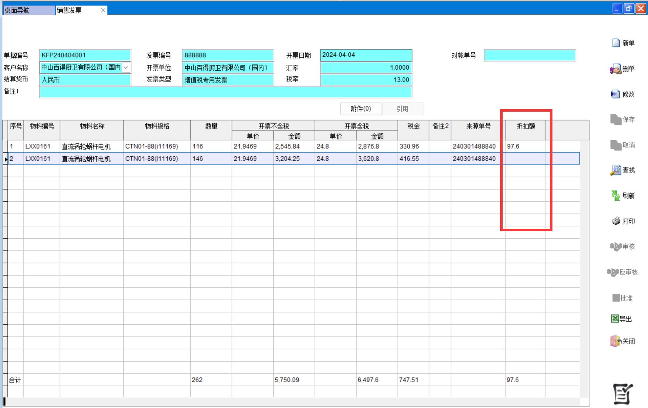Open 查找 search tool
The width and height of the screenshot is (648, 408).
point(616,170)
